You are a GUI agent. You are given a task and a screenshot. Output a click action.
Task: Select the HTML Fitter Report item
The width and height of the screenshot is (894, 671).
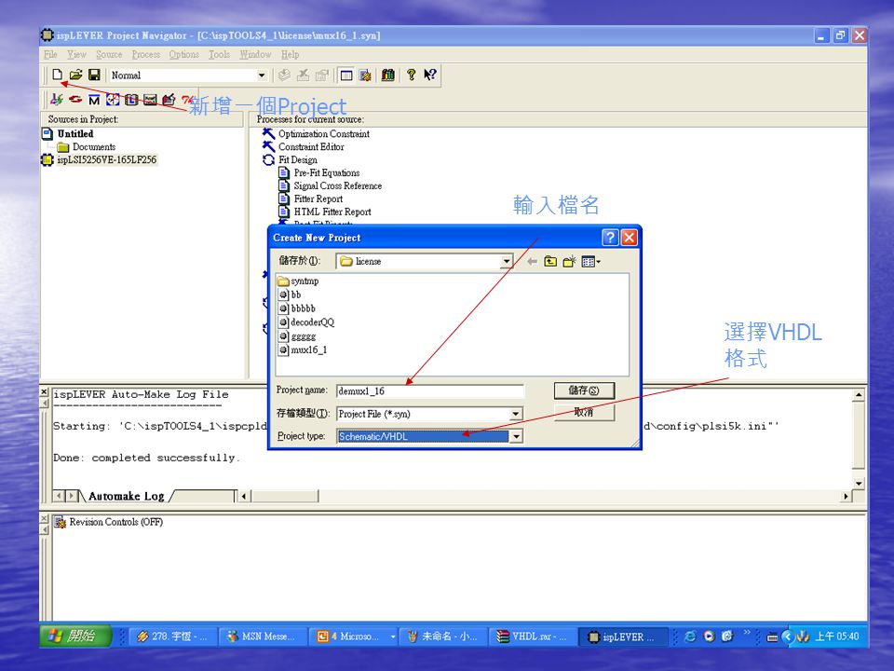coord(332,212)
